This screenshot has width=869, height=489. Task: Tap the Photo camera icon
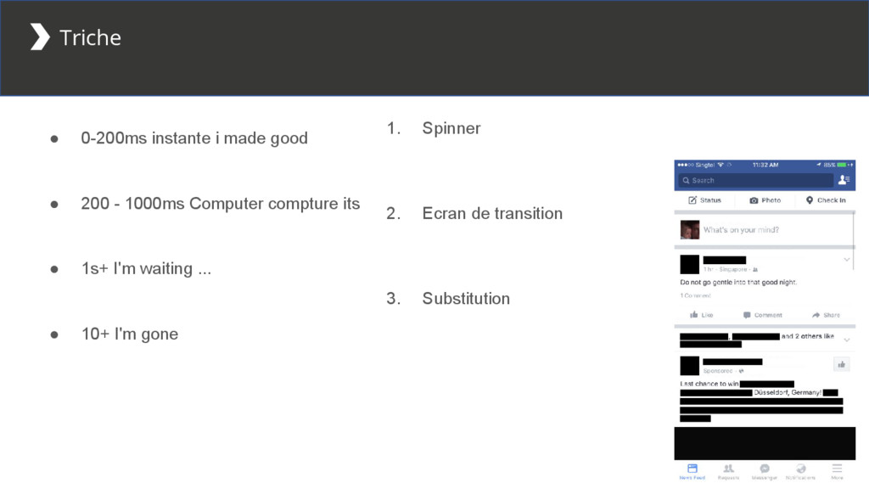click(x=754, y=200)
